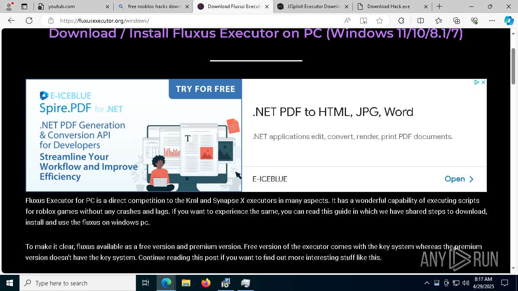Open the volume control icon
The image size is (518, 291).
coord(466,283)
